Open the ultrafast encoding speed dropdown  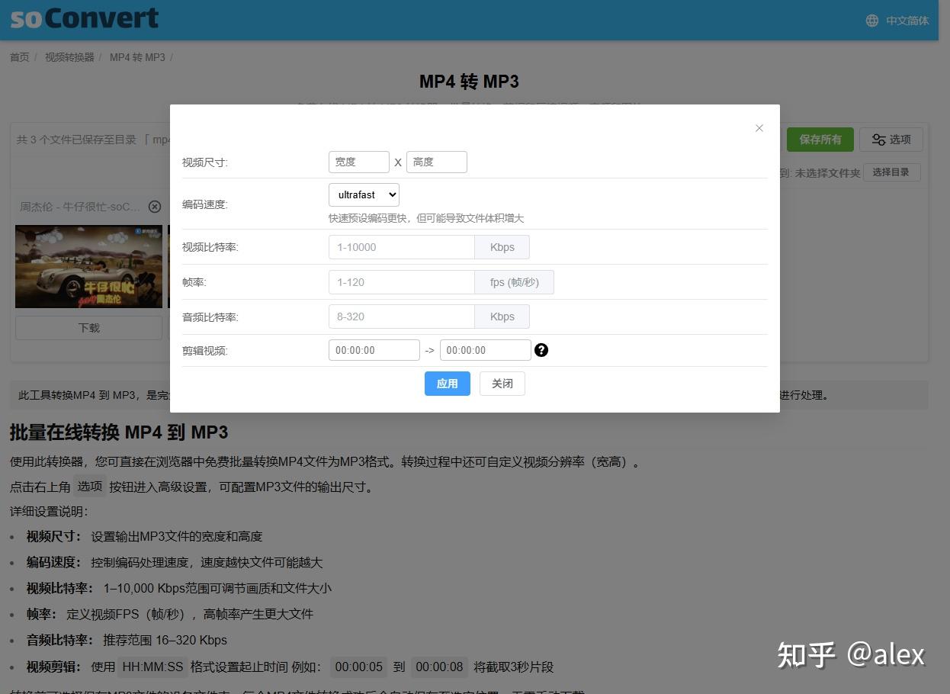pyautogui.click(x=364, y=194)
